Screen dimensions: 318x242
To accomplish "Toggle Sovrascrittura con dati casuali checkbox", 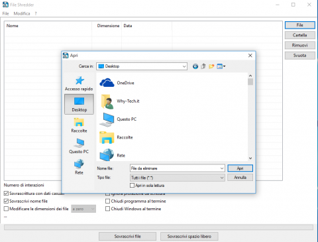I will [6, 194].
